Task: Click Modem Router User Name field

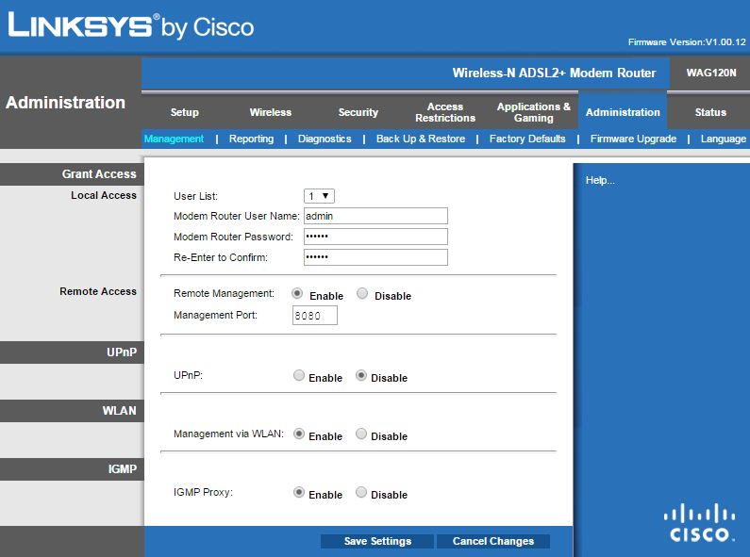Action: point(375,216)
